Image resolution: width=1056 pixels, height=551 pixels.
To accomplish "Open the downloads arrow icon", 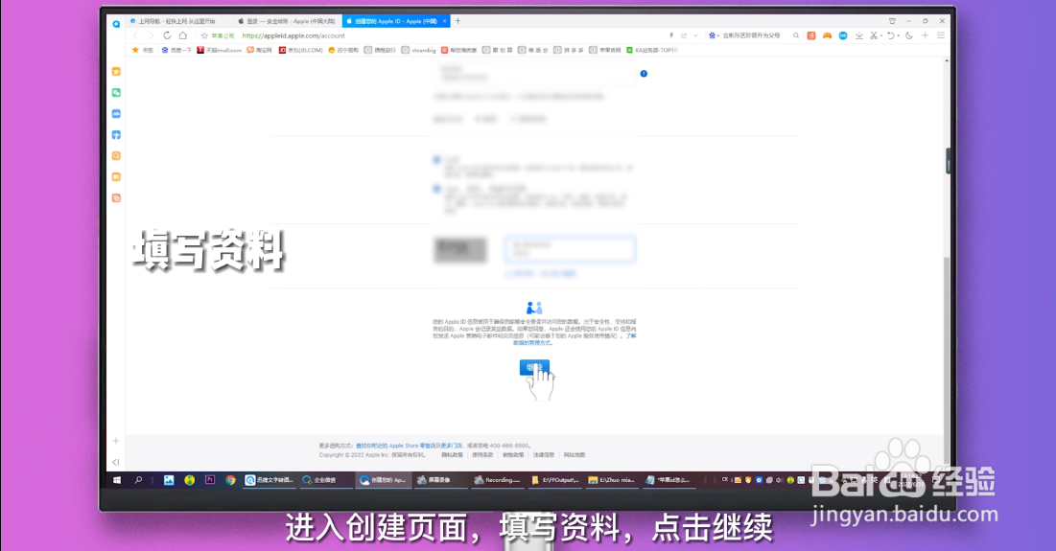I will 859,35.
